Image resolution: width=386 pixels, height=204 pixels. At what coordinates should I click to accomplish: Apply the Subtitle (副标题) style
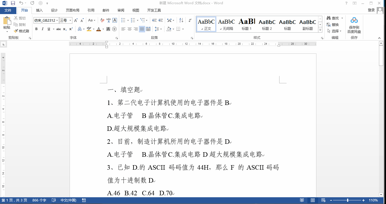pos(308,24)
